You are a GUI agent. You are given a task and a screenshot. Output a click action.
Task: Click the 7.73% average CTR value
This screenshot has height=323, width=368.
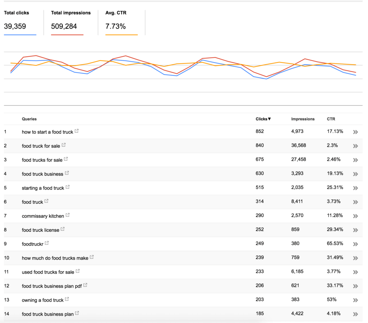click(115, 26)
